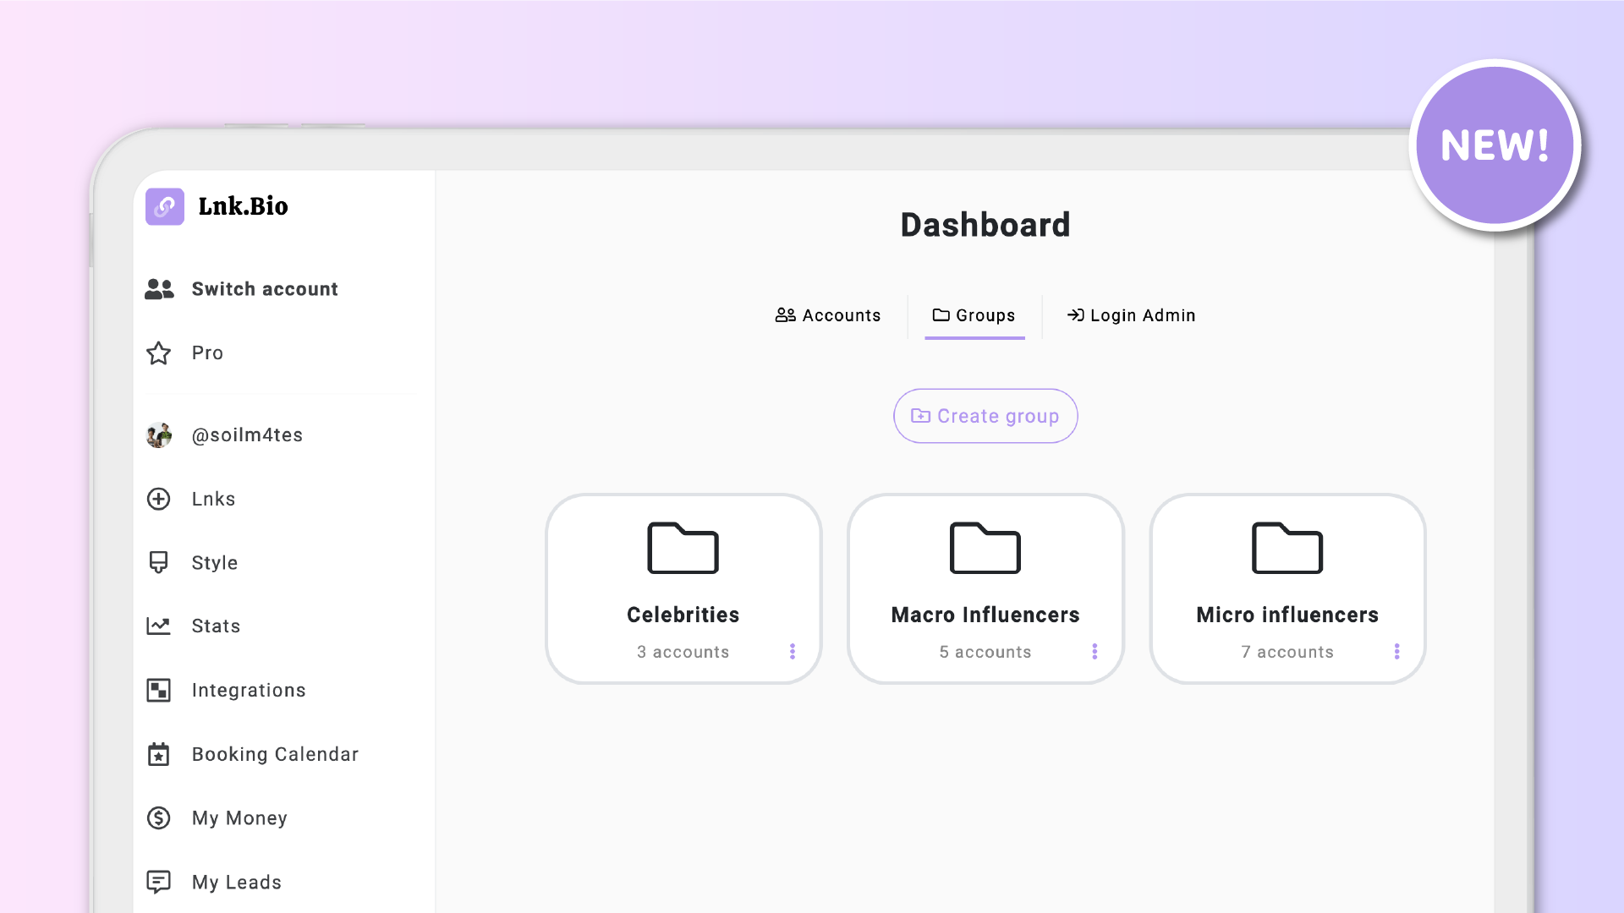This screenshot has height=913, width=1624.
Task: Click the Stats chart icon
Action: pyautogui.click(x=159, y=626)
